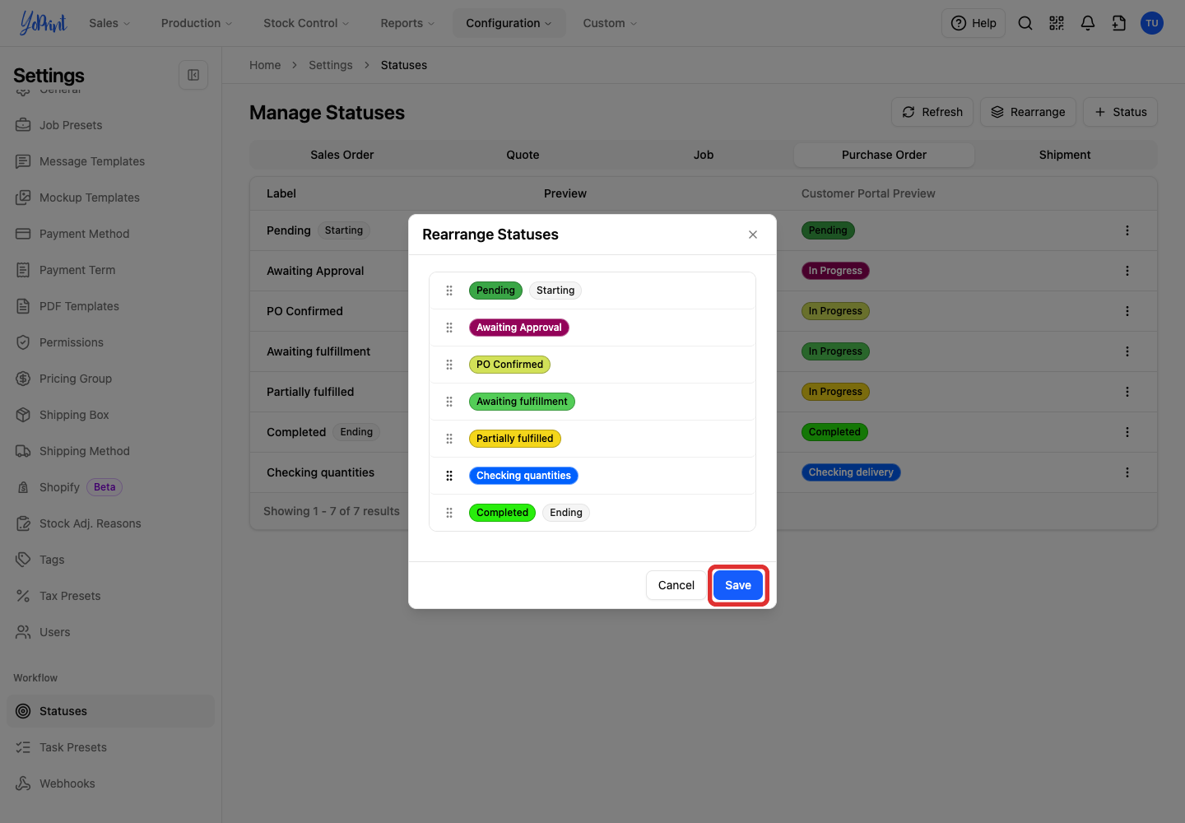
Task: Add a new Status
Action: [1120, 112]
